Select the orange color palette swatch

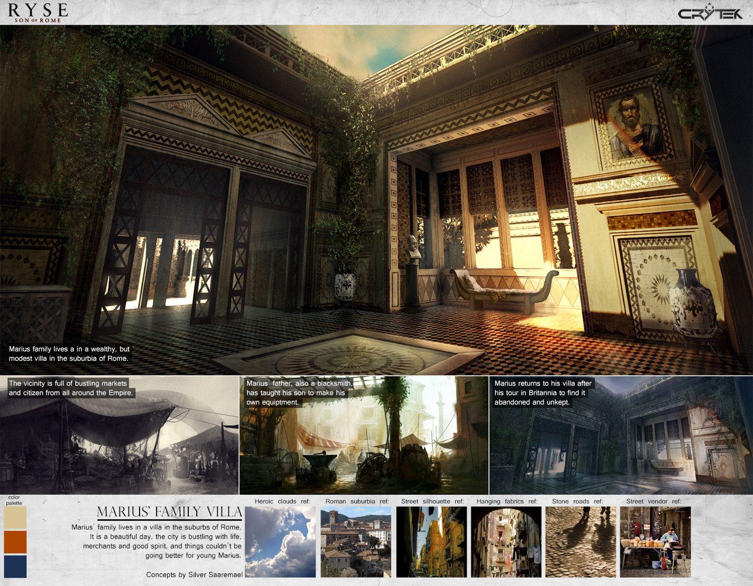pyautogui.click(x=15, y=542)
